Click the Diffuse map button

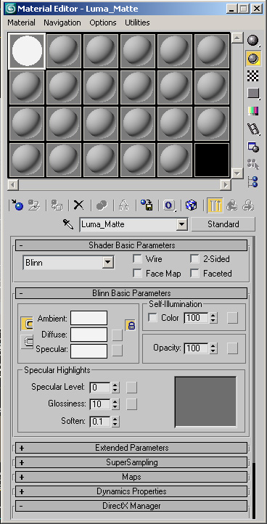click(117, 335)
